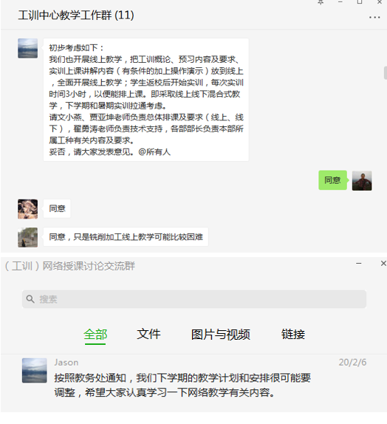Close the 网络授课讨论交流群 history window
This screenshot has width=387, height=424.
(383, 264)
